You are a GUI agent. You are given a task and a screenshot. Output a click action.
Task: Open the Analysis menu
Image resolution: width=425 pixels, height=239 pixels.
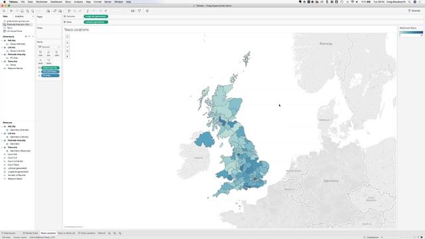click(x=78, y=1)
